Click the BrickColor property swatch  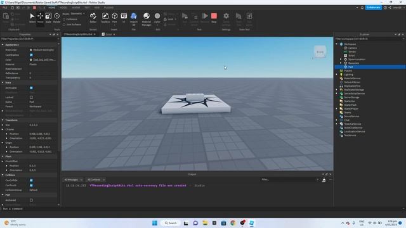(x=31, y=50)
